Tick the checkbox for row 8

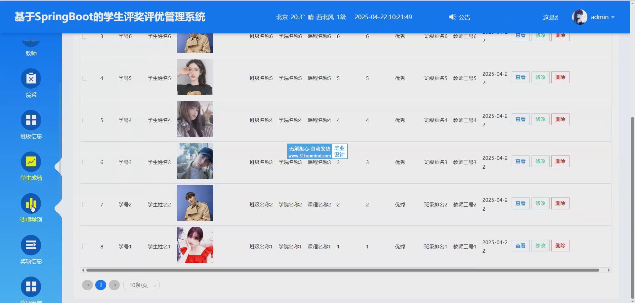(85, 247)
